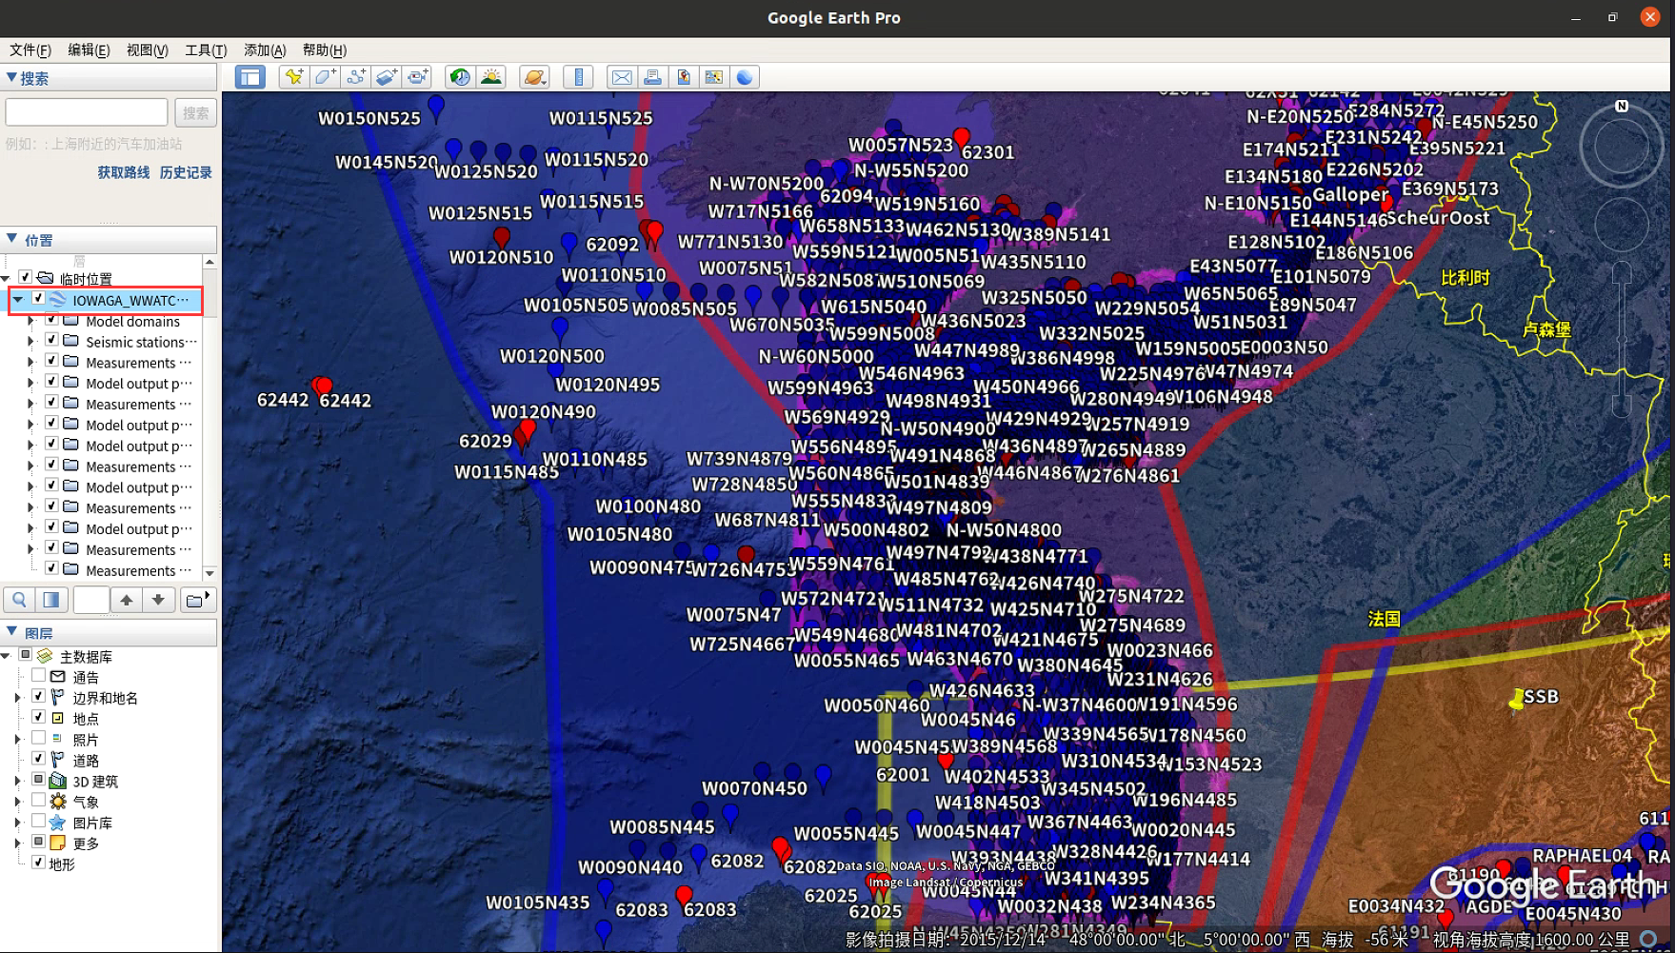Click the 主数据库 layers stack icon
Viewport: 1675px width, 953px height.
click(x=45, y=656)
